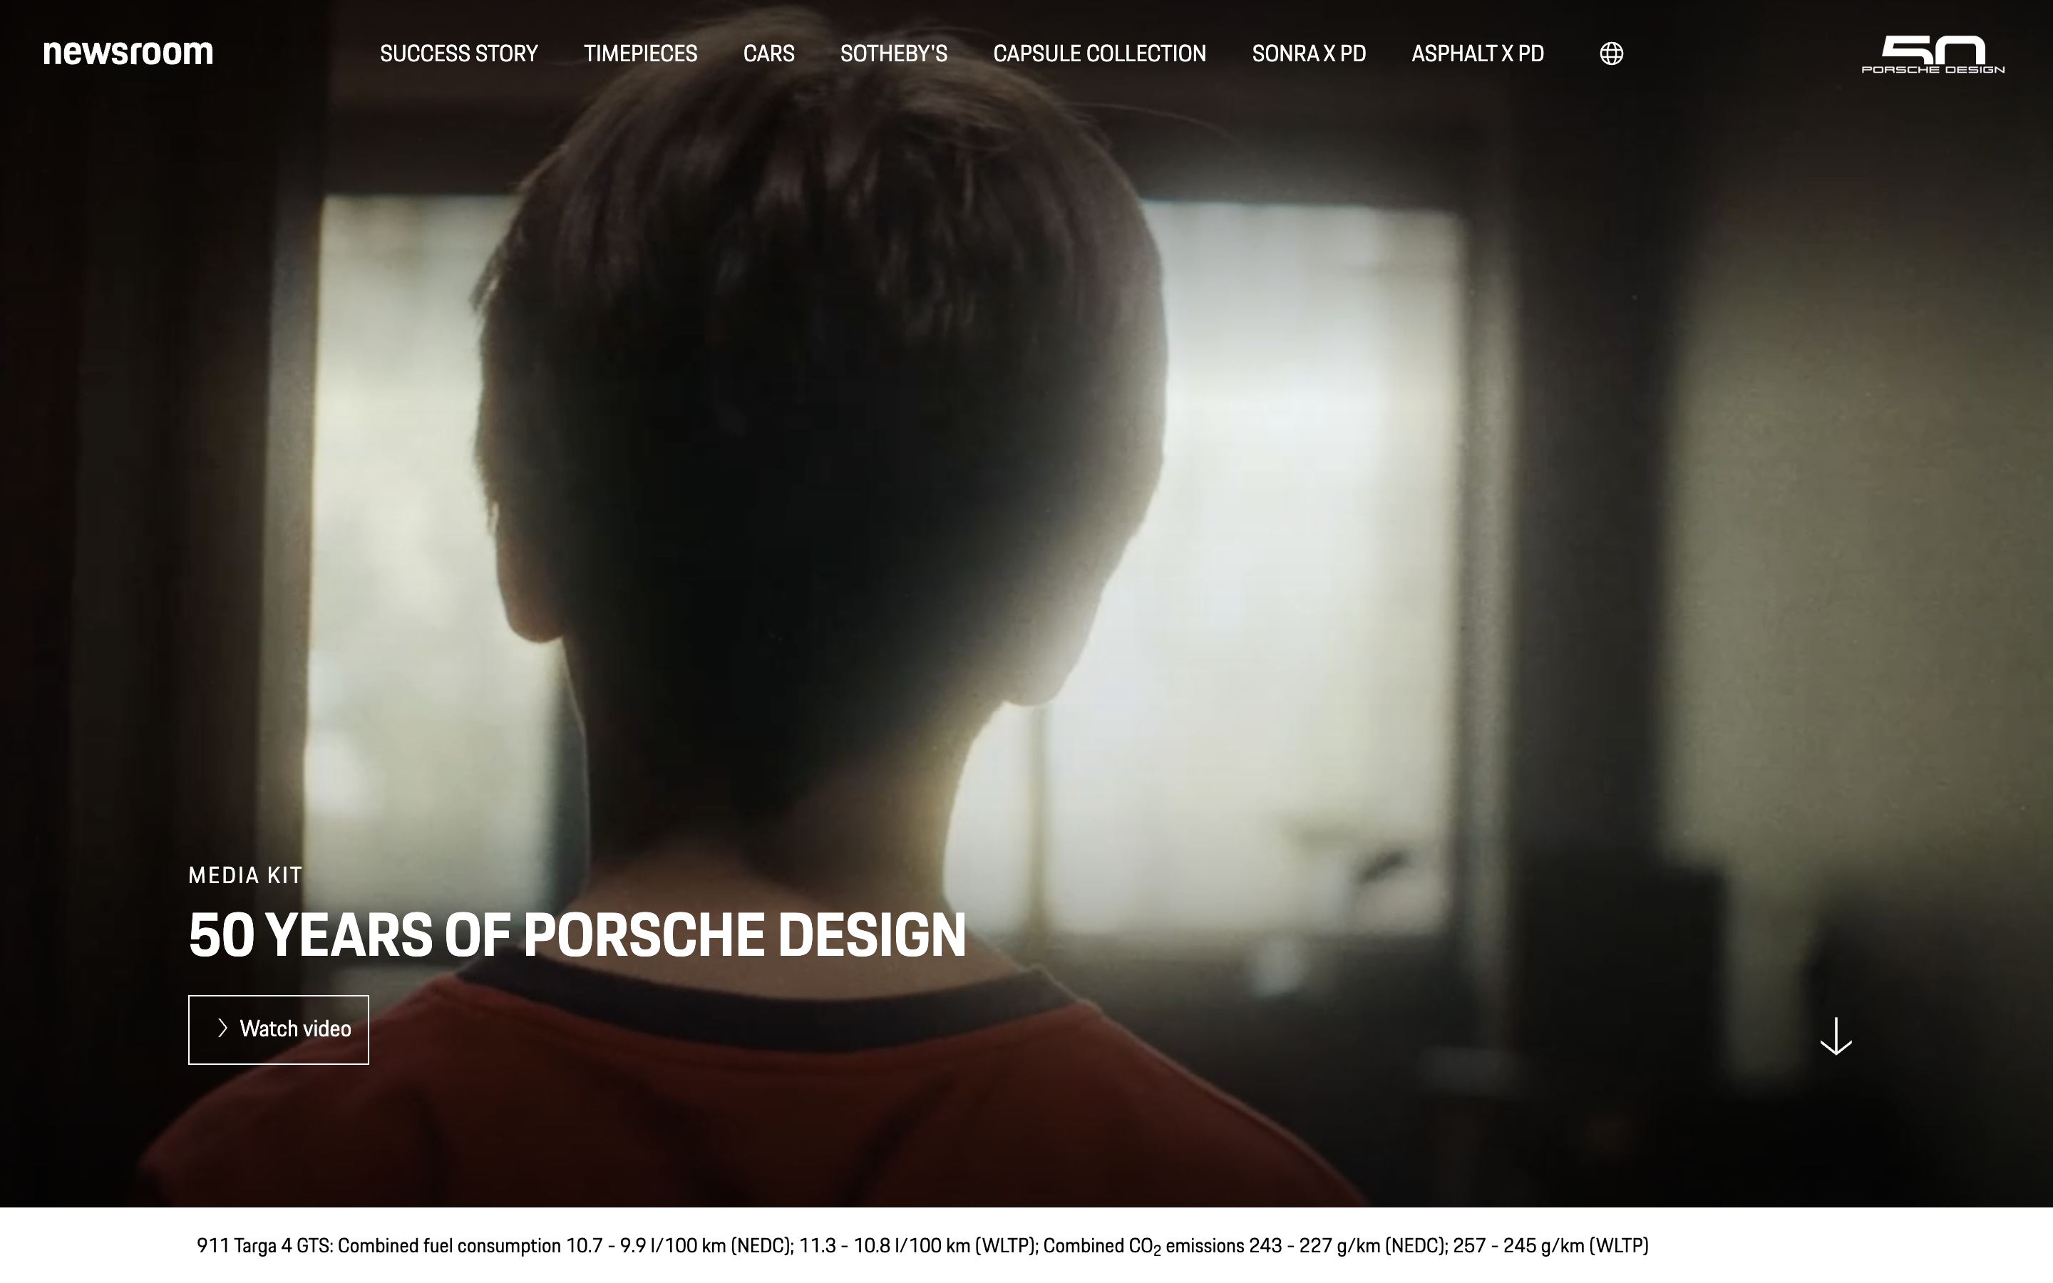Click the 50 Years of Porsche Design headline
This screenshot has height=1283, width=2053.
click(x=577, y=935)
